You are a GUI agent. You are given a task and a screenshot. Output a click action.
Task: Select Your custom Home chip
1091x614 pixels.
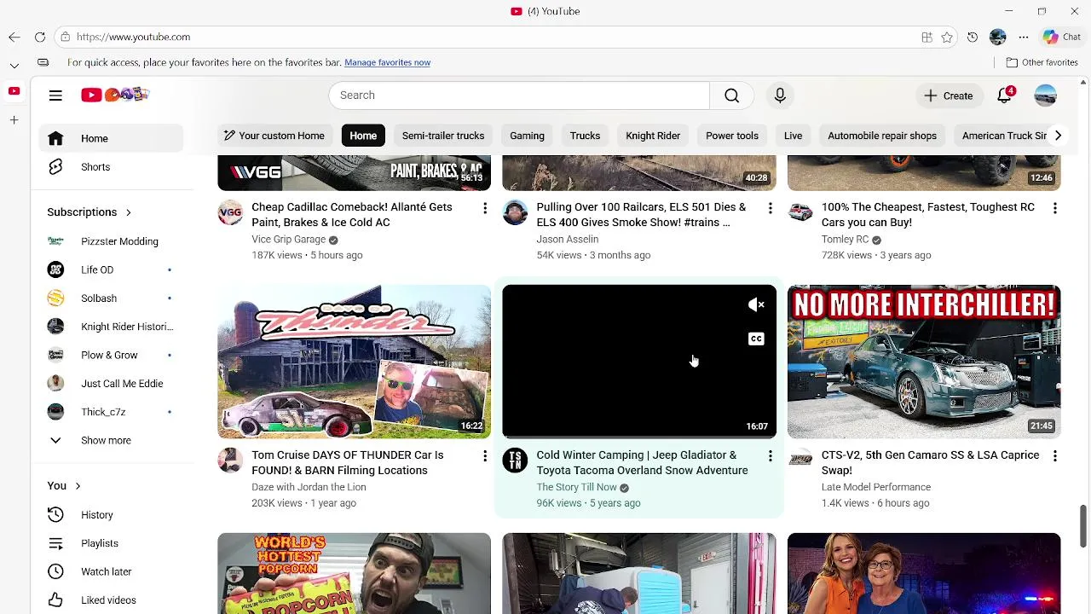(x=274, y=136)
